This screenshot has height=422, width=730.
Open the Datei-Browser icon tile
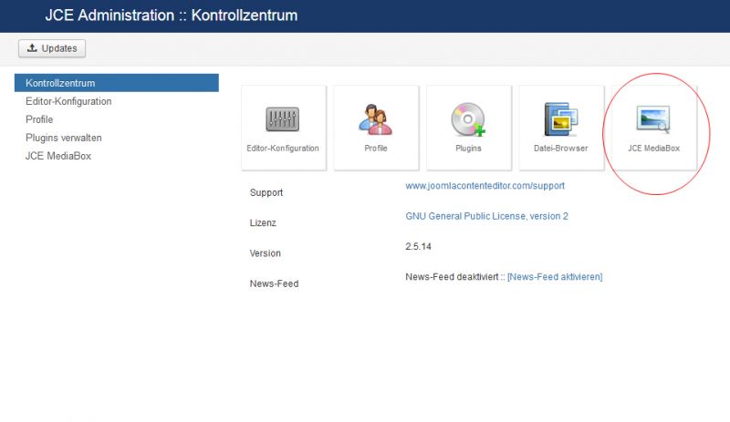point(561,128)
